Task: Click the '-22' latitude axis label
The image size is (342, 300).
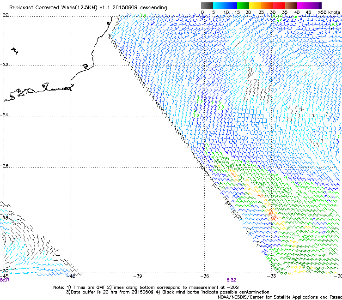Action: [x=4, y=65]
